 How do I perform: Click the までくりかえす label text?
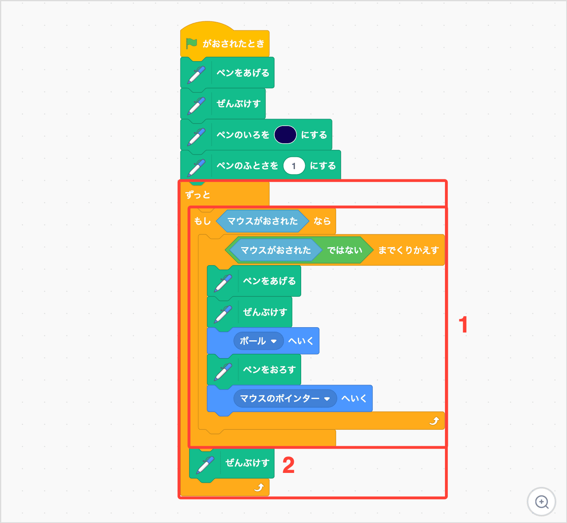(x=408, y=250)
